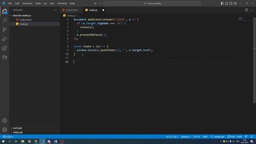Go forward with the navigation arrow
The image size is (256, 144).
pyautogui.click(x=100, y=4)
